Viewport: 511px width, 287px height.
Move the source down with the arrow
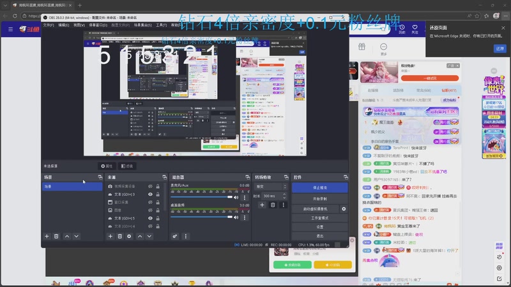[149, 236]
